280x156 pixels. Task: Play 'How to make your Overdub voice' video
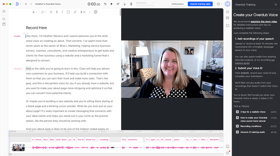point(237,118)
